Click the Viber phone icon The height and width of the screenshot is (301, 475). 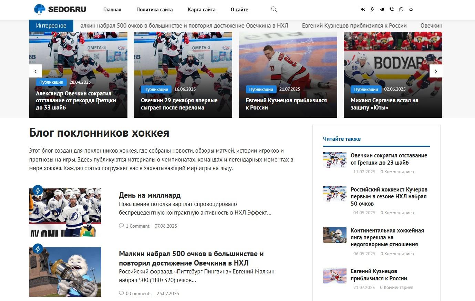tap(392, 10)
